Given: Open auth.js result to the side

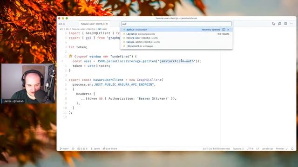Looking at the screenshot, I should pyautogui.click(x=223, y=30).
